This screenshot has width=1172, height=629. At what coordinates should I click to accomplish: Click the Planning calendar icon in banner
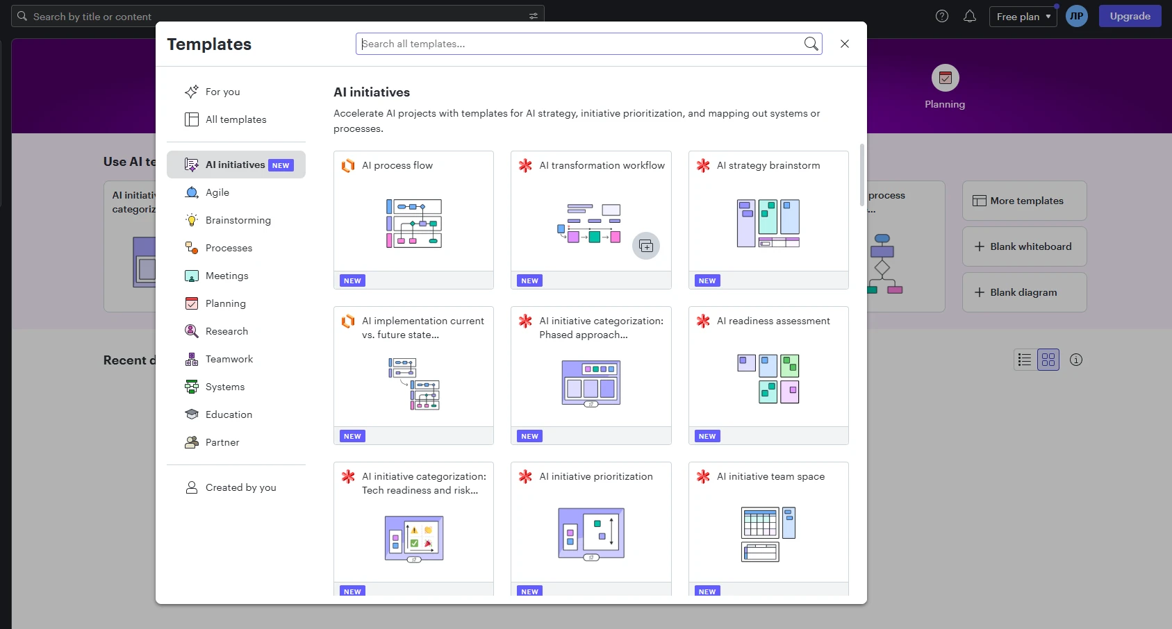945,78
